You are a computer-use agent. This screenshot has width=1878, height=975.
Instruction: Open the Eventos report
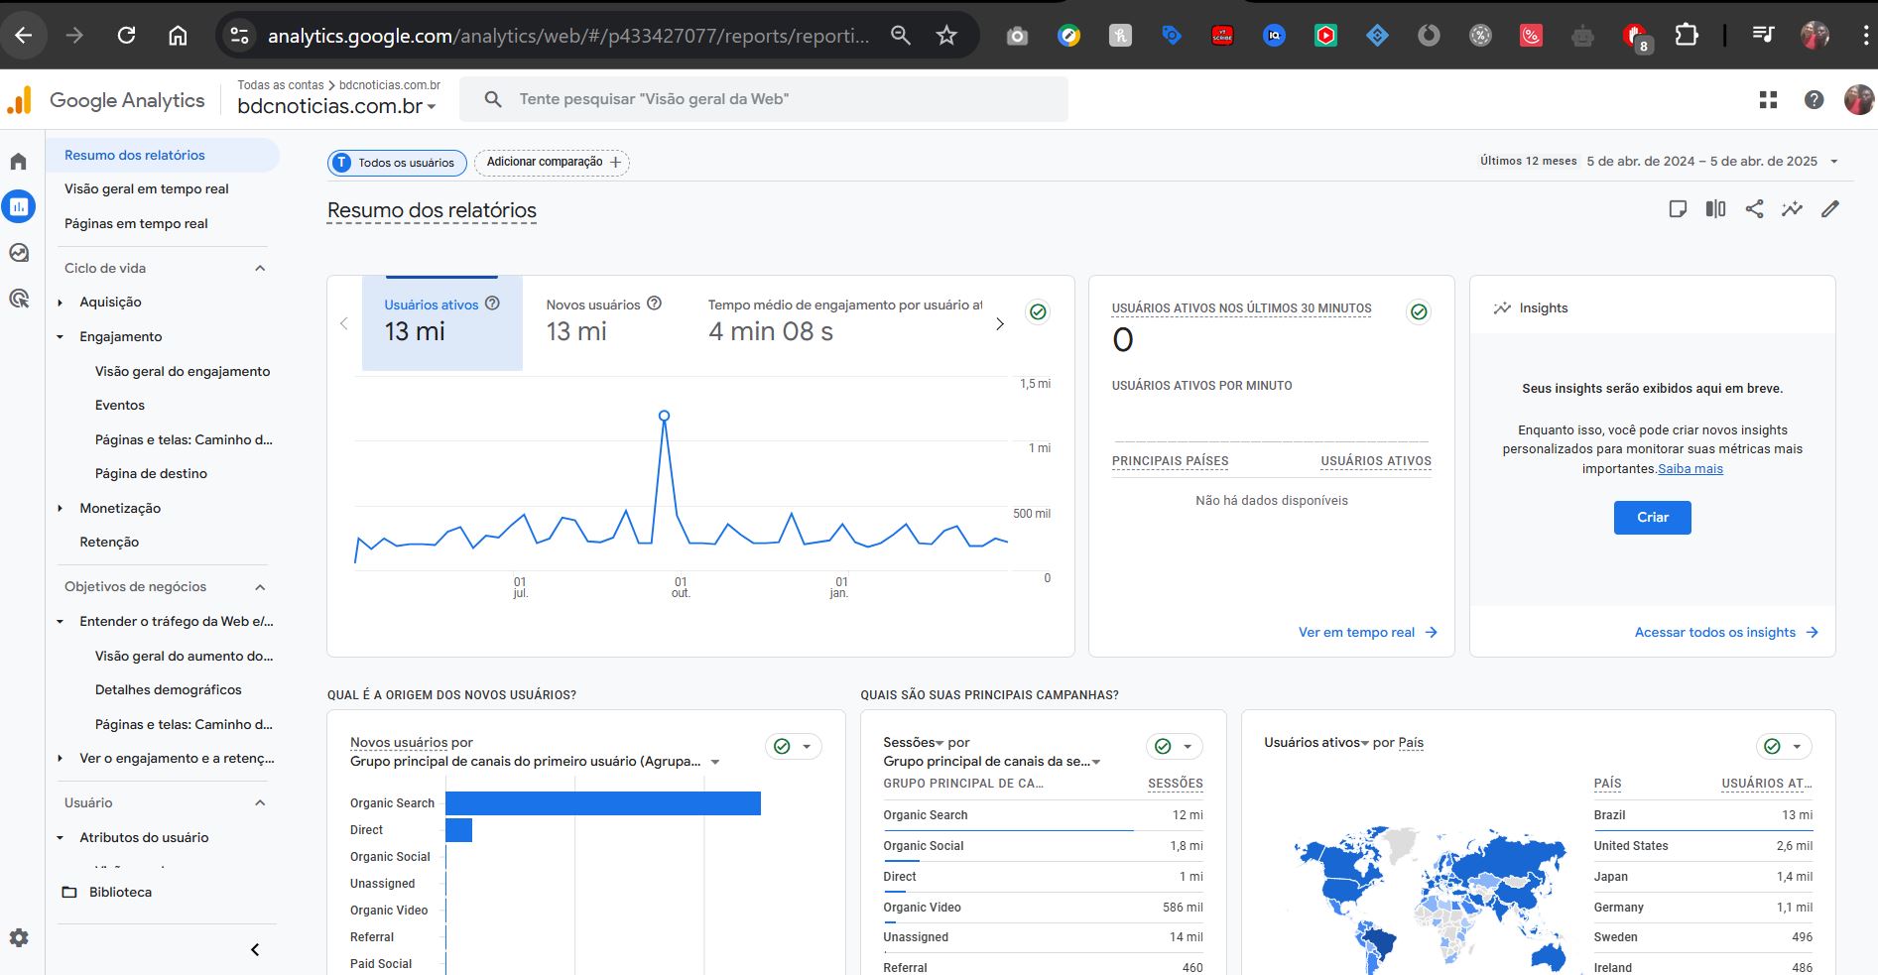coord(120,405)
